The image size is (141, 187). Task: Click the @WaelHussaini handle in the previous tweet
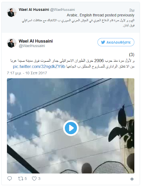(62, 10)
